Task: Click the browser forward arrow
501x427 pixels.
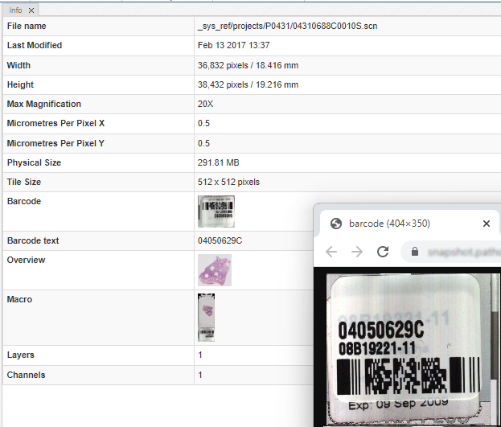Action: [357, 253]
